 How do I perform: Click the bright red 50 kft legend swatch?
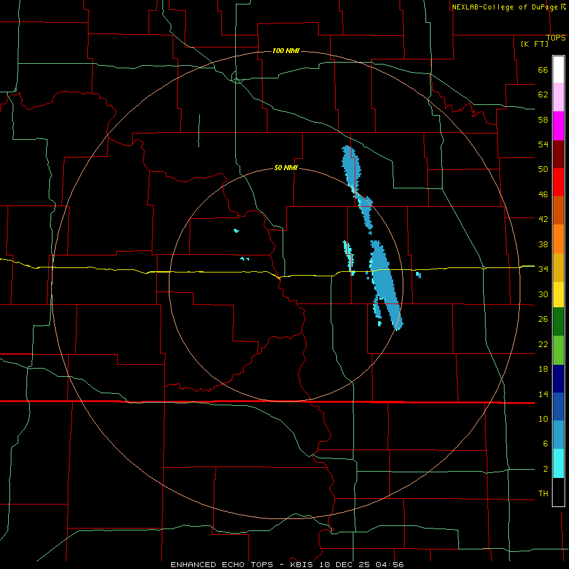(558, 182)
